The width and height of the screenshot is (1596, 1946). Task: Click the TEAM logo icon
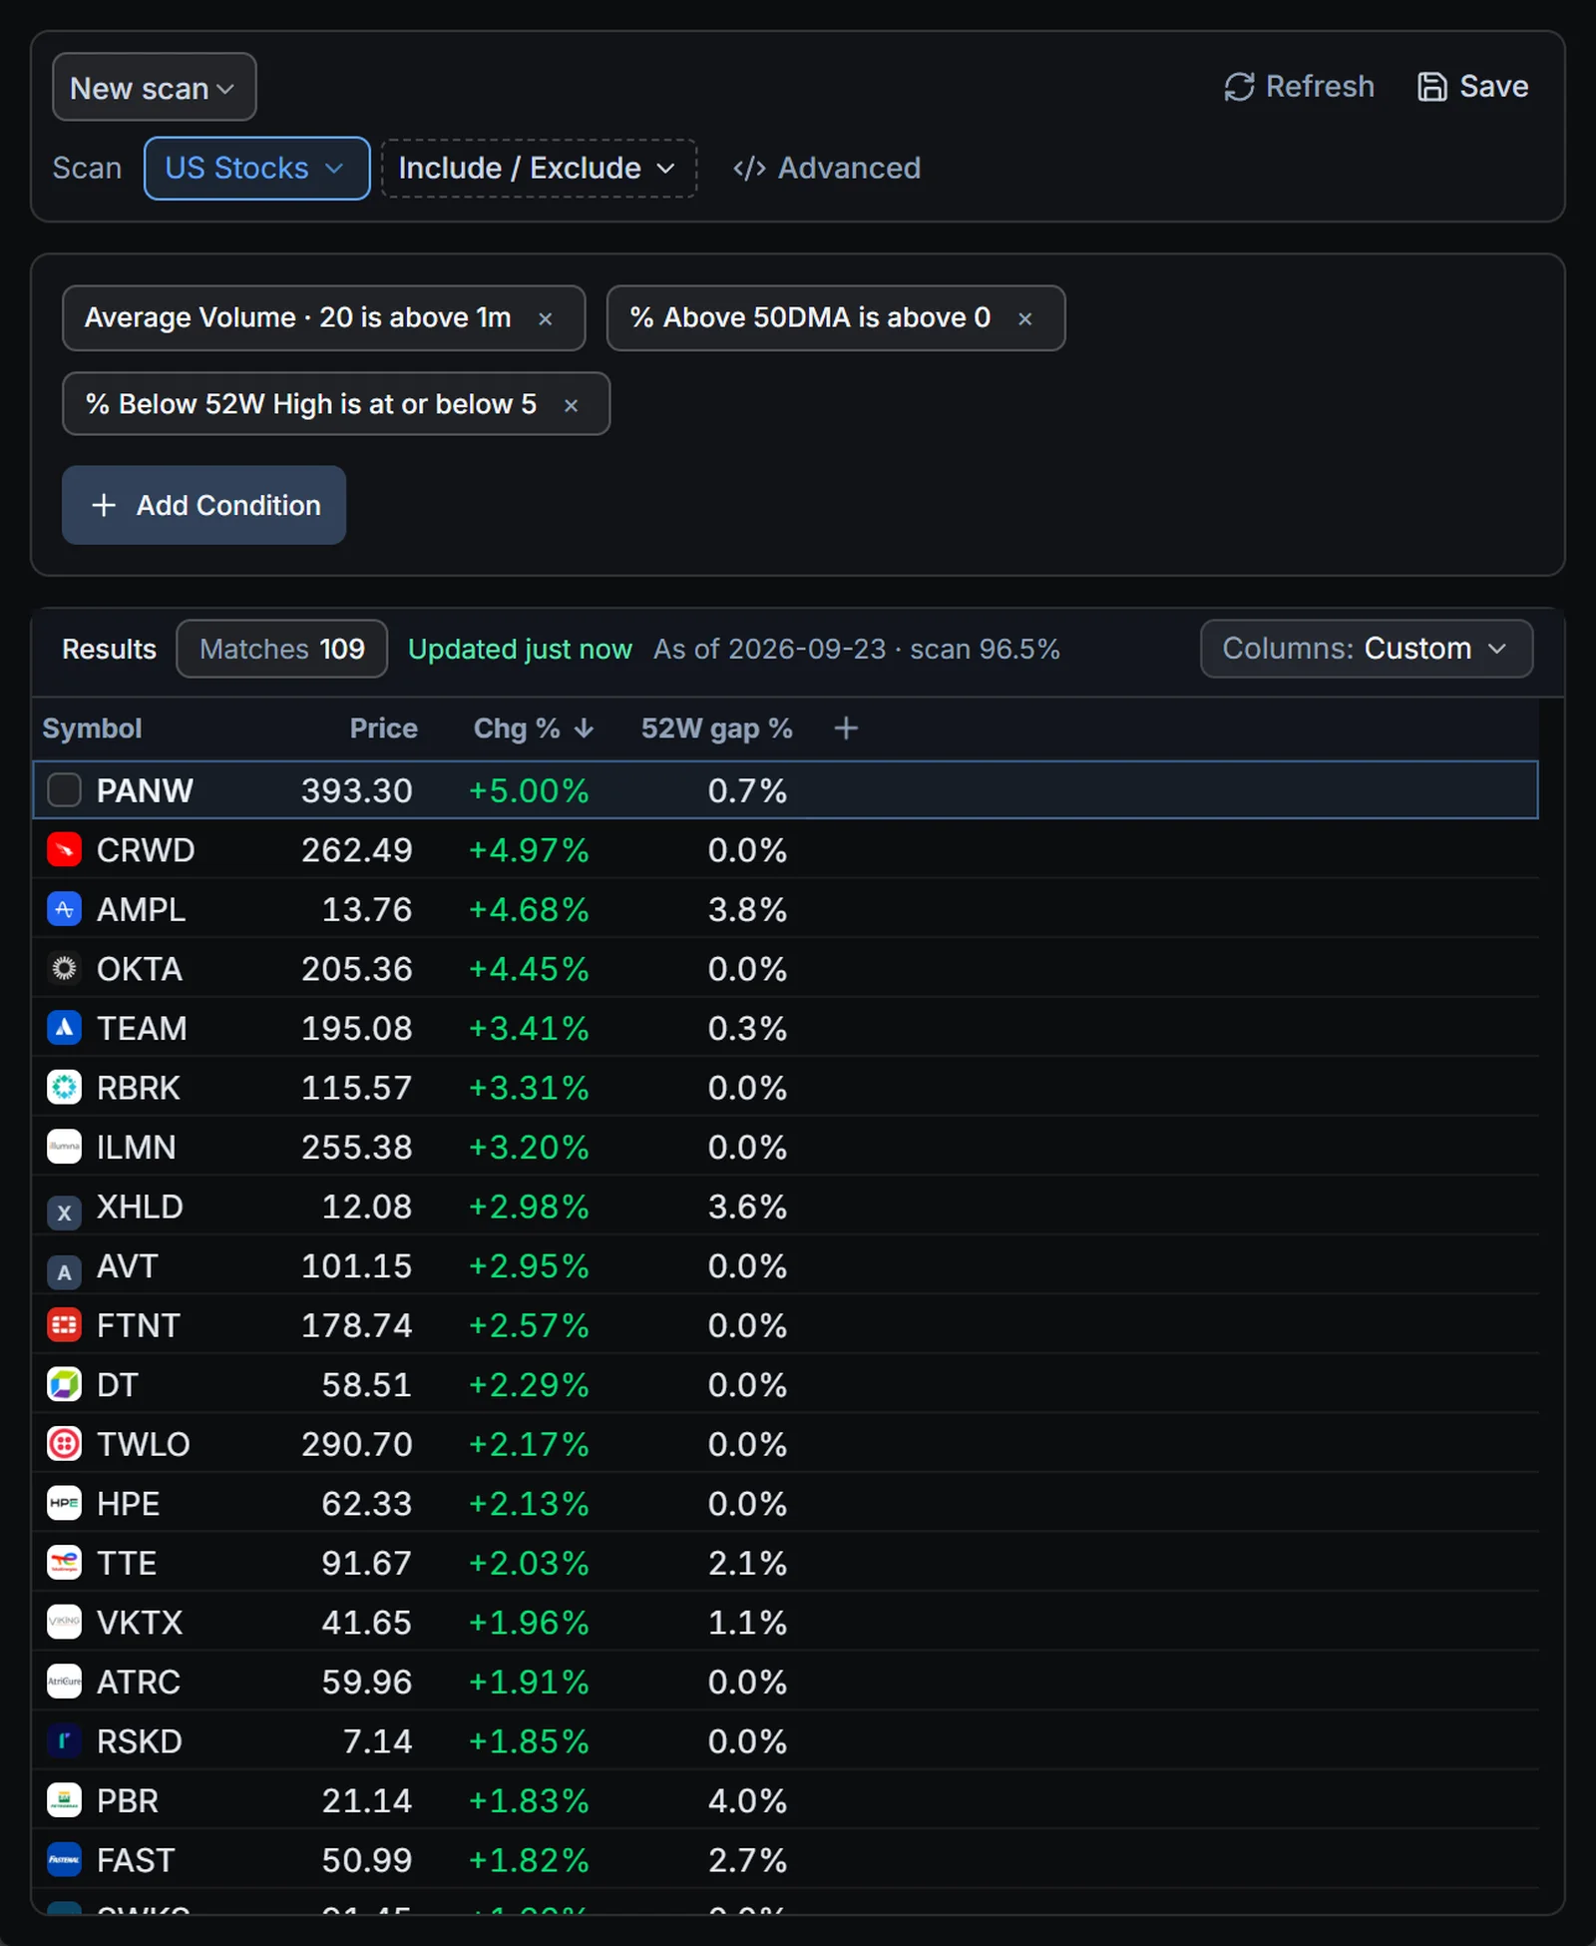coord(64,1028)
